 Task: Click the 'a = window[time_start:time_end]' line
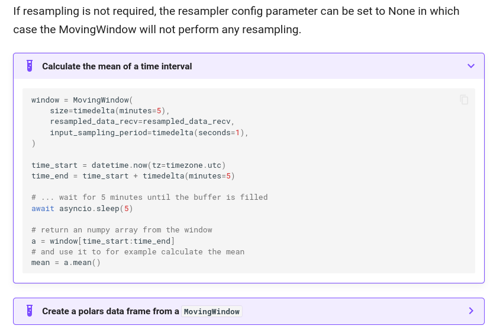point(103,241)
